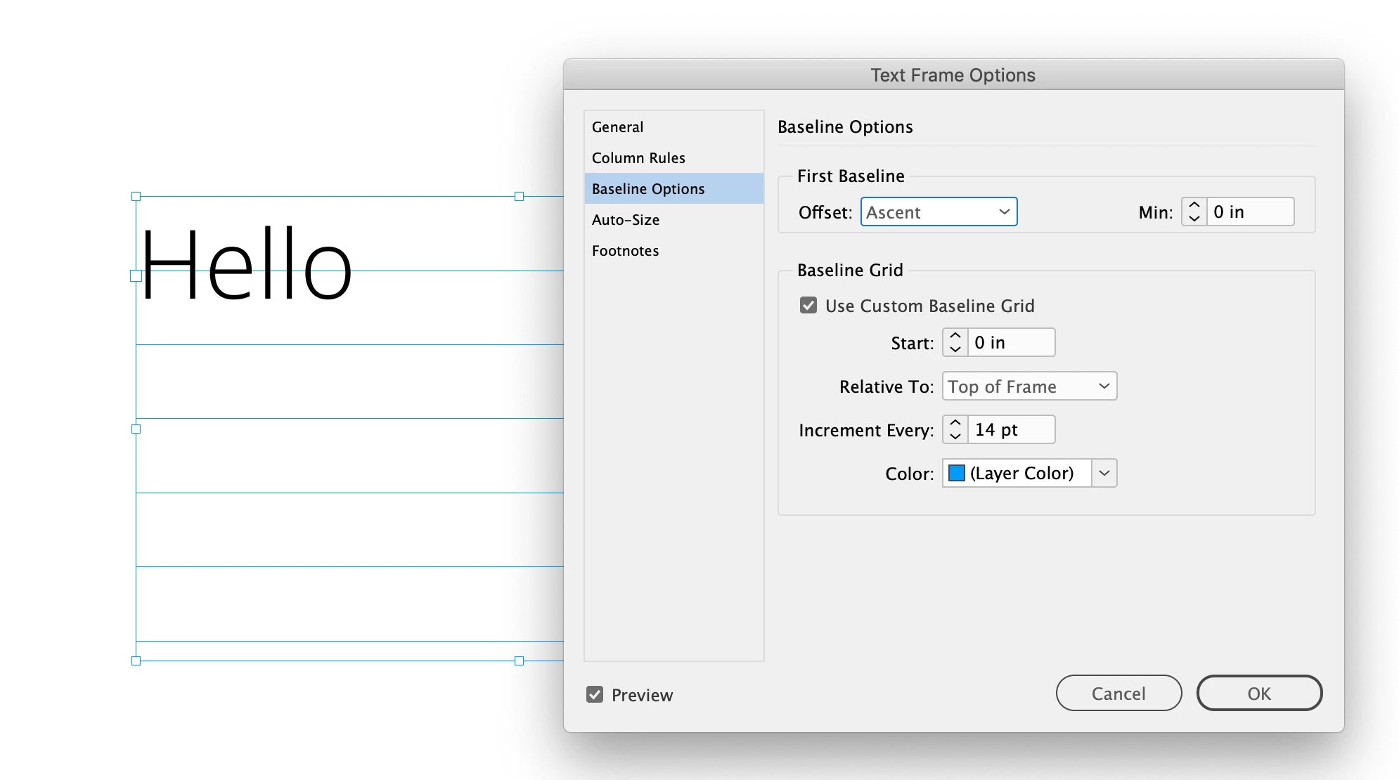This screenshot has width=1399, height=780.
Task: Increase Increment Every value with up arrow
Action: tap(955, 423)
